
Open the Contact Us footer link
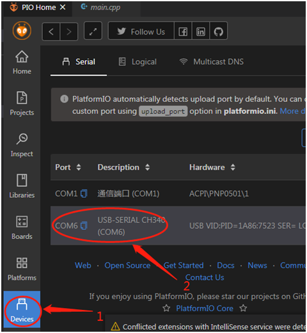(x=205, y=277)
